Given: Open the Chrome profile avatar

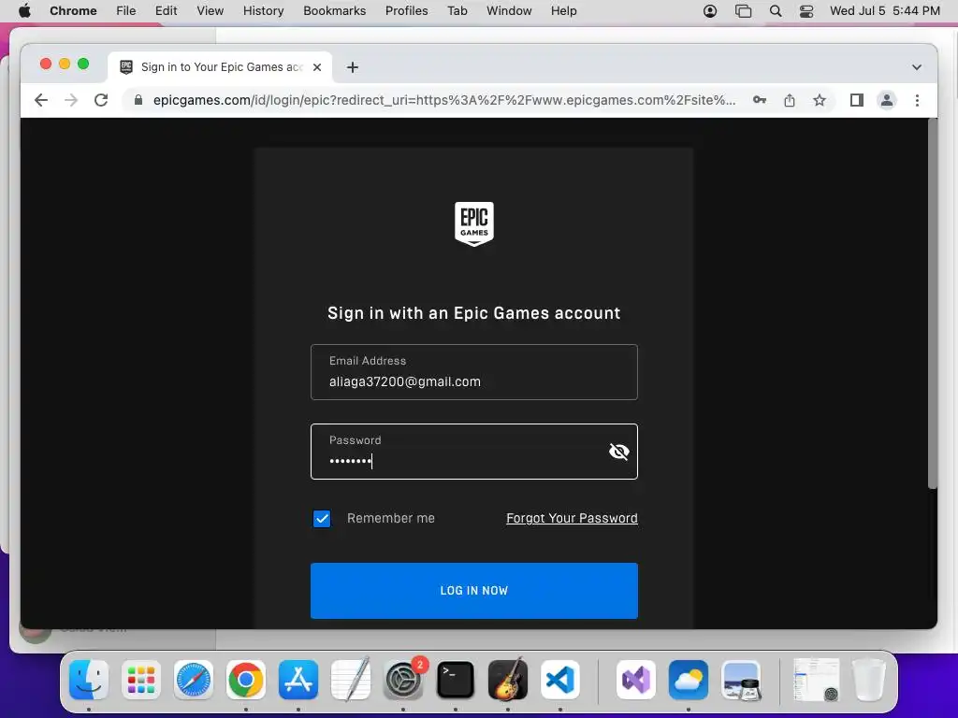Looking at the screenshot, I should [887, 100].
